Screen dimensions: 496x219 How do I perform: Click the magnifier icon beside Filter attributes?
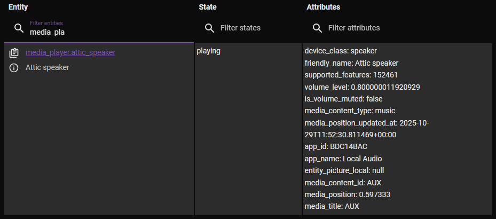317,28
